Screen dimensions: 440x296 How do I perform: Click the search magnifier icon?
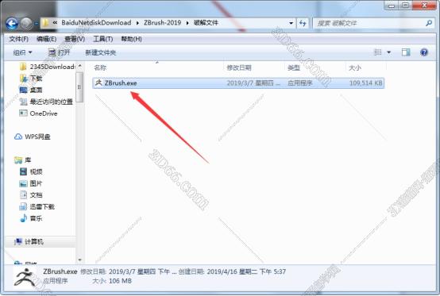429,23
